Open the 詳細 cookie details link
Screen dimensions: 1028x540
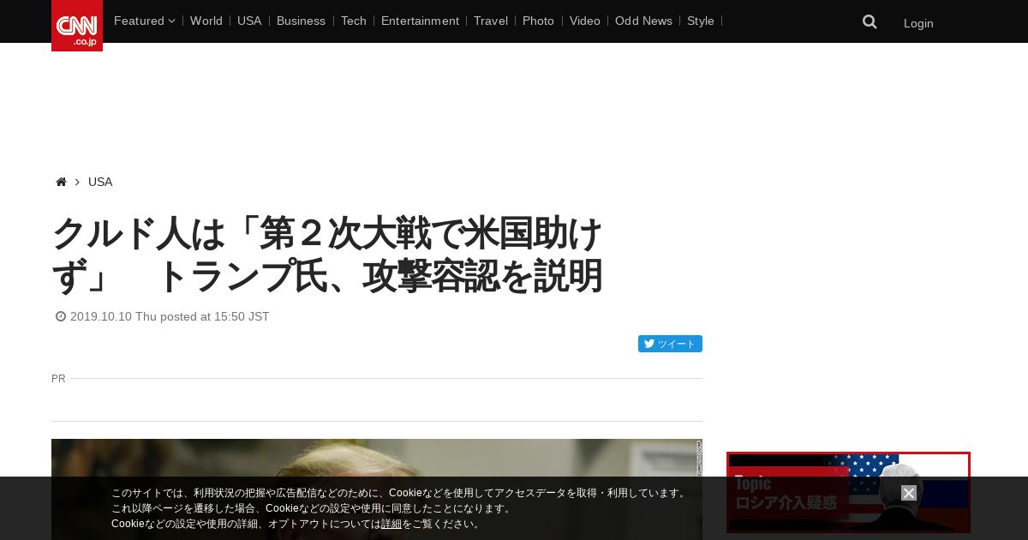pyautogui.click(x=391, y=524)
